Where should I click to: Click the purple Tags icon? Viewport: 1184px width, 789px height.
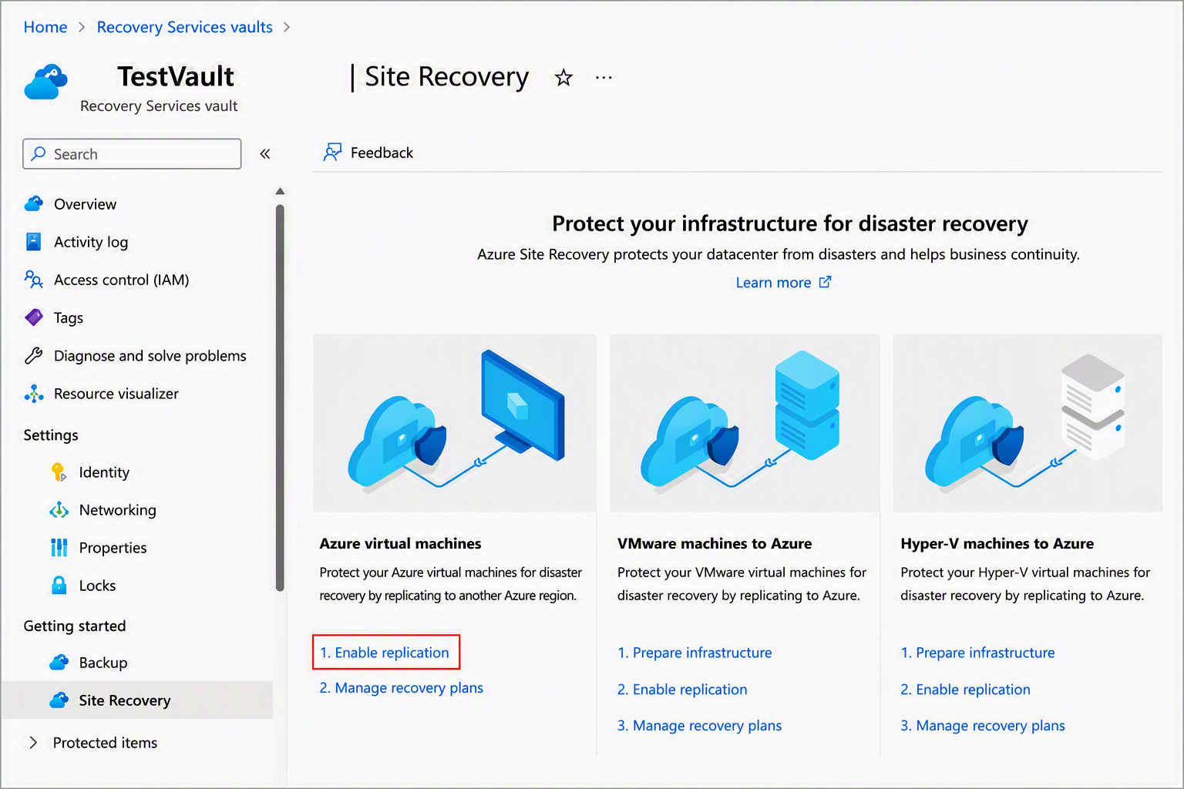(34, 317)
